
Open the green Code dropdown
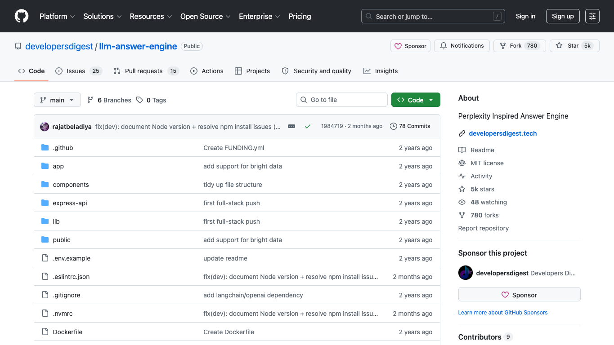point(416,100)
